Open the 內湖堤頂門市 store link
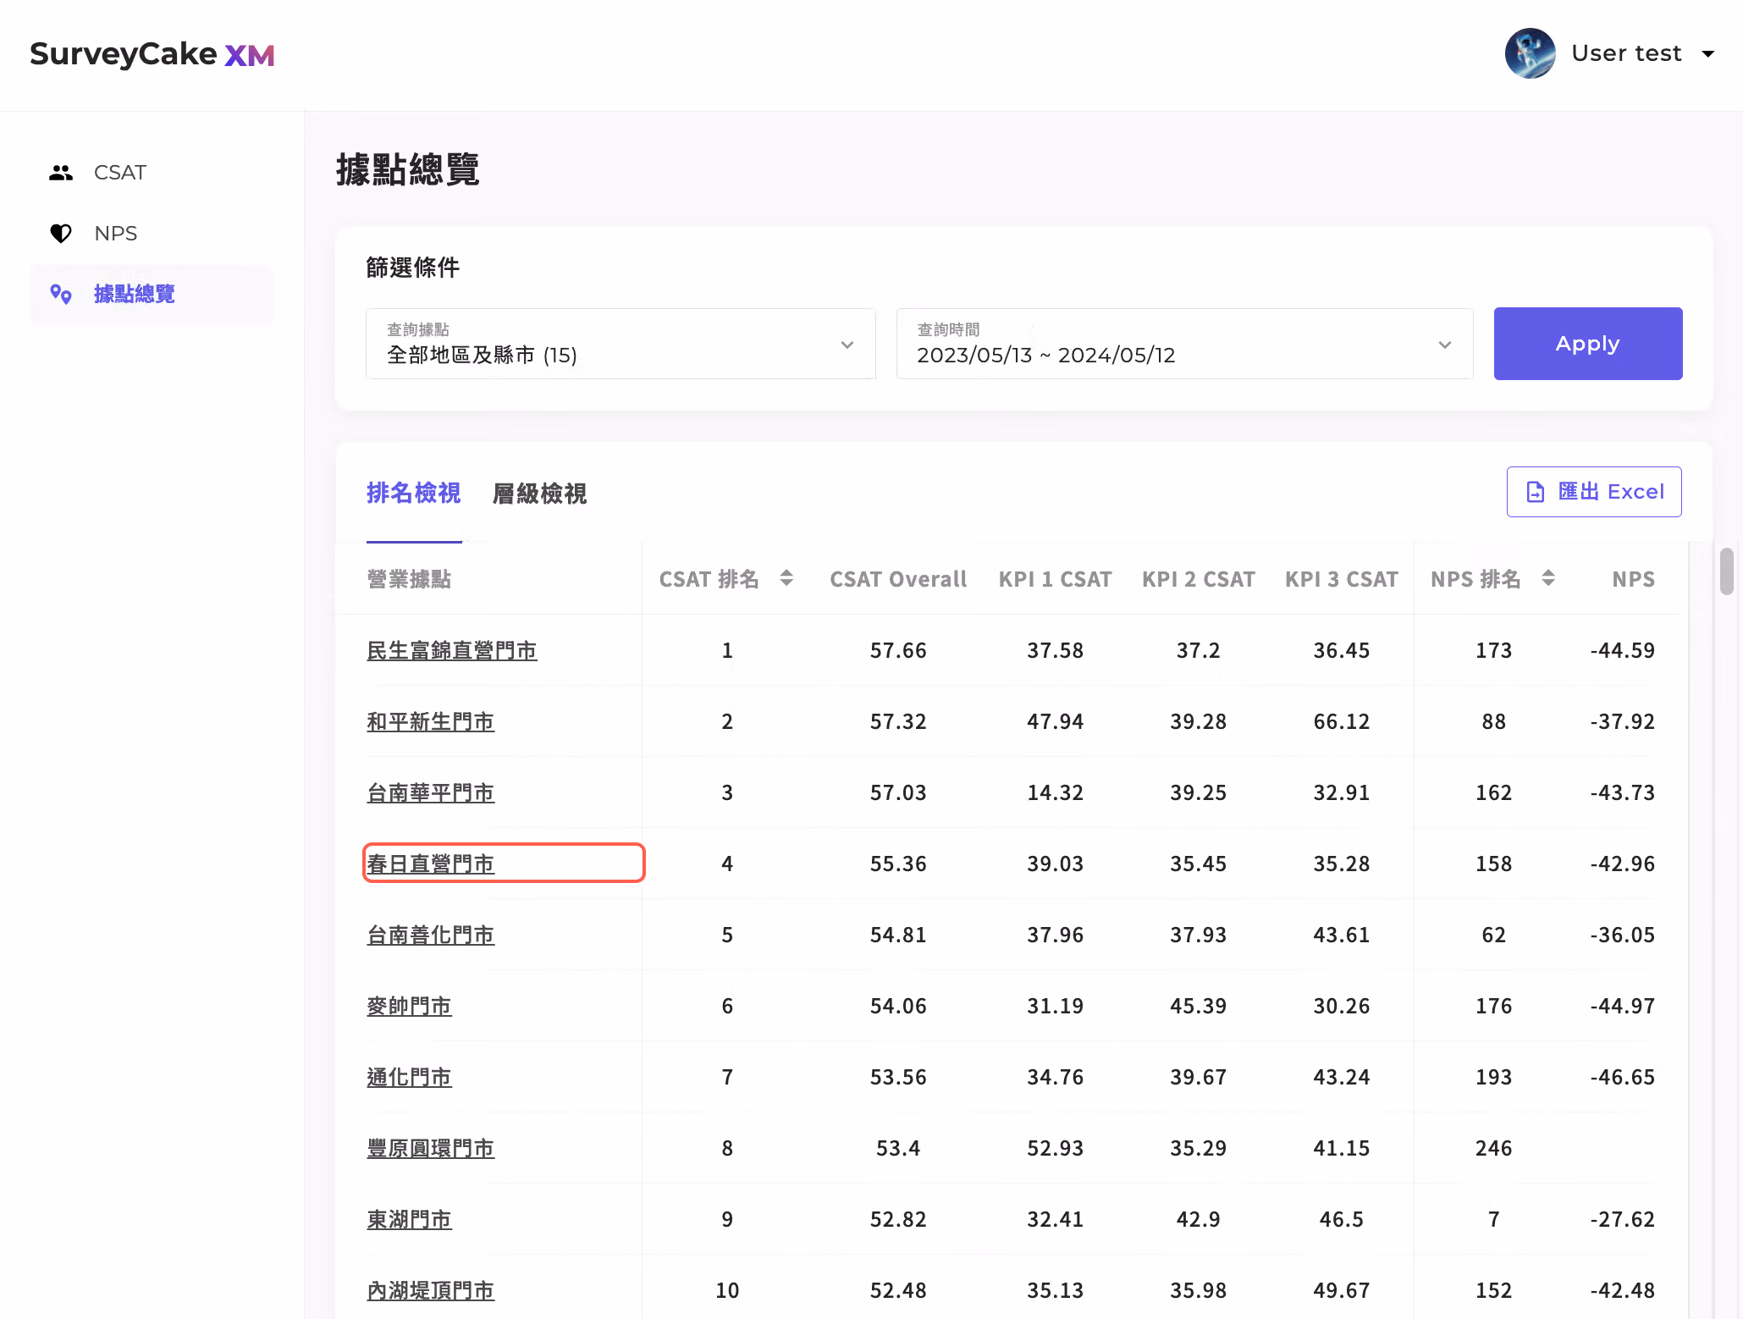 431,1291
